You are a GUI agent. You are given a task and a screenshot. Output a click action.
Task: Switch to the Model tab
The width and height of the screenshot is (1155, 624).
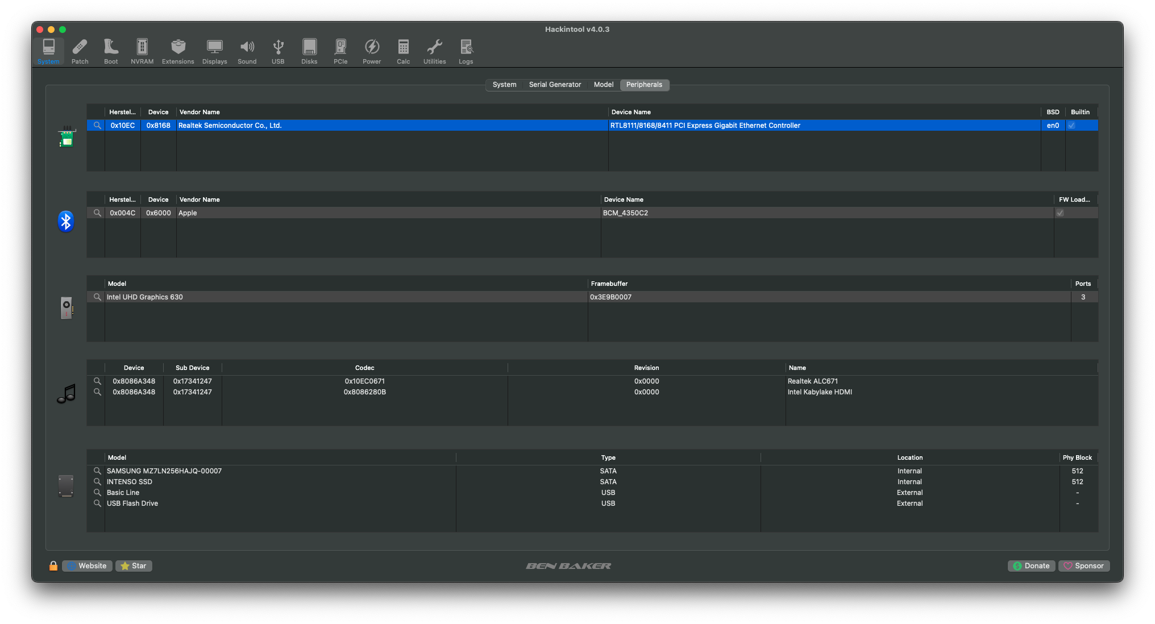click(603, 85)
